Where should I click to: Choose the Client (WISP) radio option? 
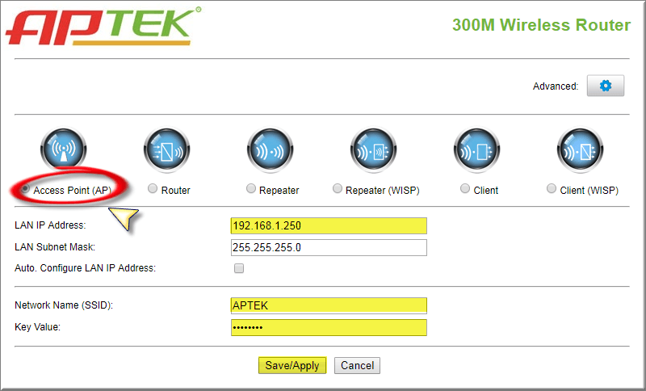pos(552,189)
